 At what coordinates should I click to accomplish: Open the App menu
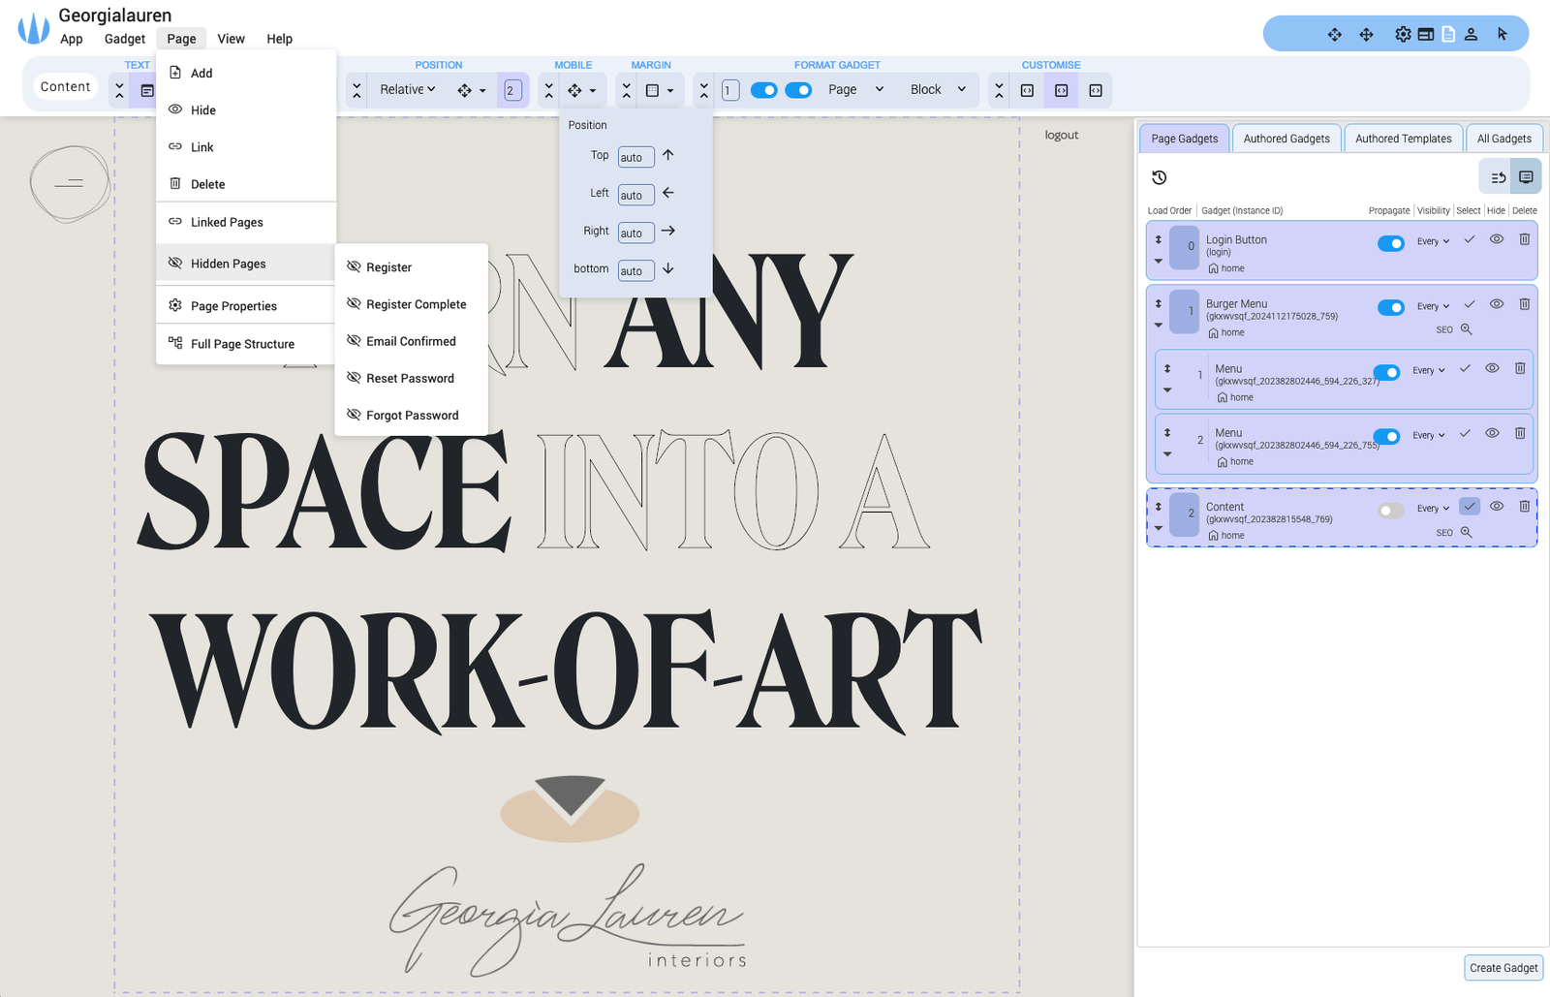[x=72, y=39]
